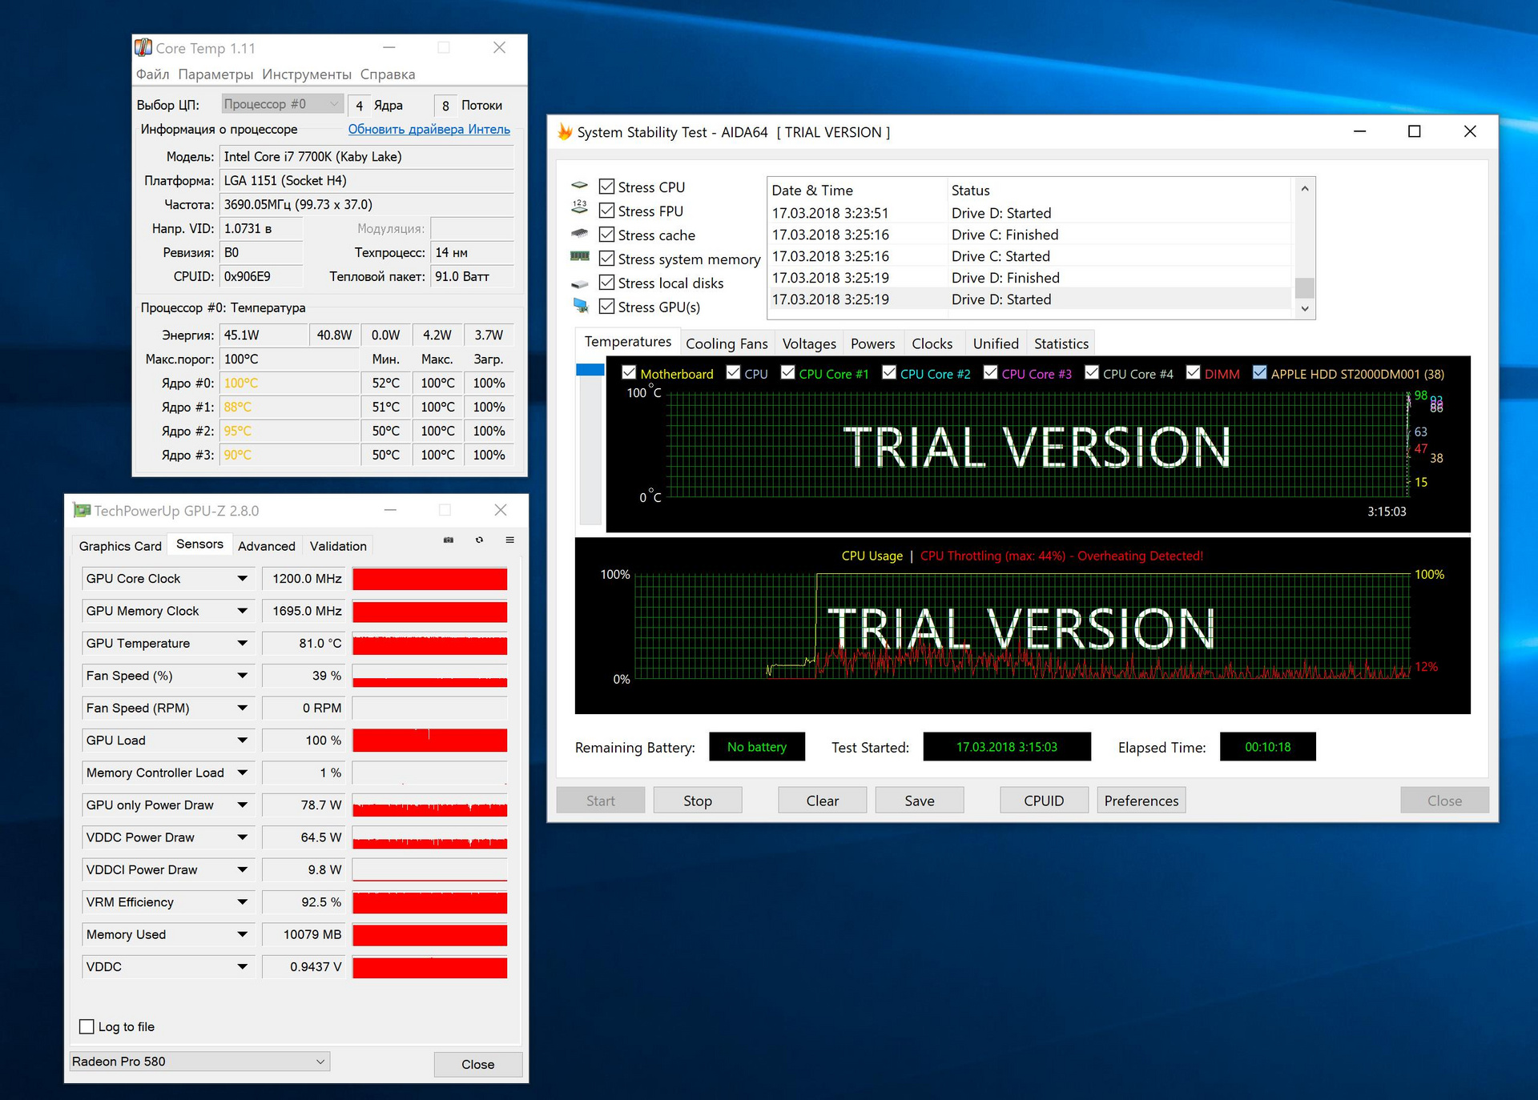Screen dimensions: 1538x1100
Task: Uncheck Stress GPU(s) option
Action: (x=607, y=307)
